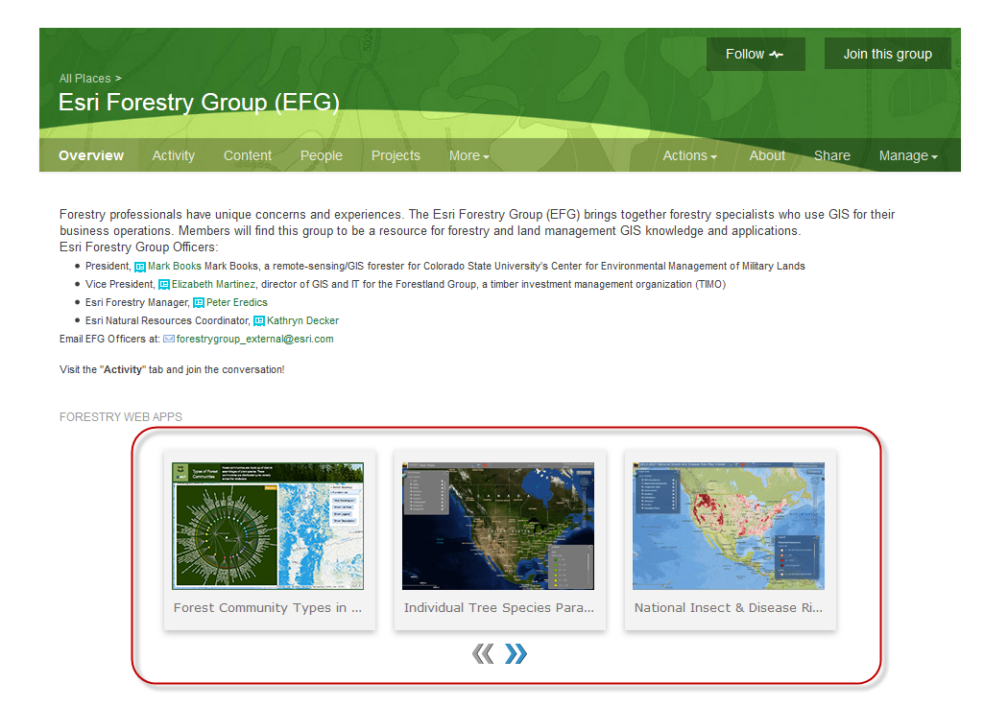Open Forest Community Types app thumbnail
This screenshot has height=706, width=1008.
coord(268,526)
